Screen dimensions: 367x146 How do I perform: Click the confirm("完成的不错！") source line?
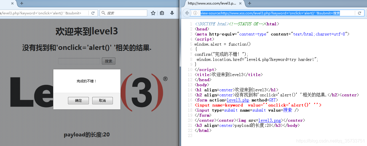(x=221, y=54)
